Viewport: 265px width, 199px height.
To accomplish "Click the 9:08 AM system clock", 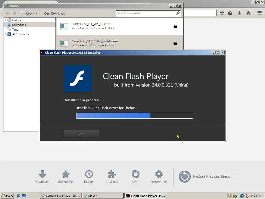I will point(256,196).
